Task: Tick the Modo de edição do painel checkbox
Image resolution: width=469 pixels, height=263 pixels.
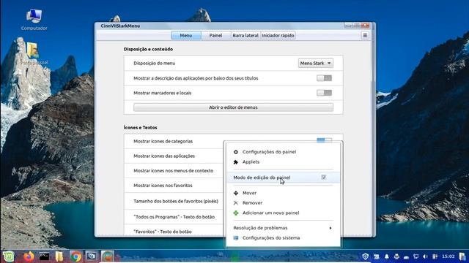Action: (324, 177)
